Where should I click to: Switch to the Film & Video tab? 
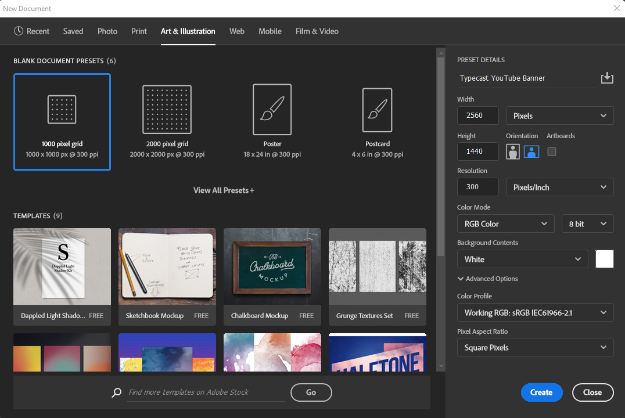pyautogui.click(x=317, y=31)
